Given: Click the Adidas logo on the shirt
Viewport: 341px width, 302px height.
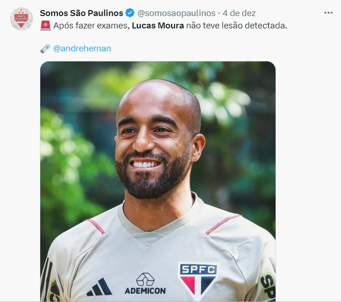Looking at the screenshot, I should pyautogui.click(x=99, y=287).
